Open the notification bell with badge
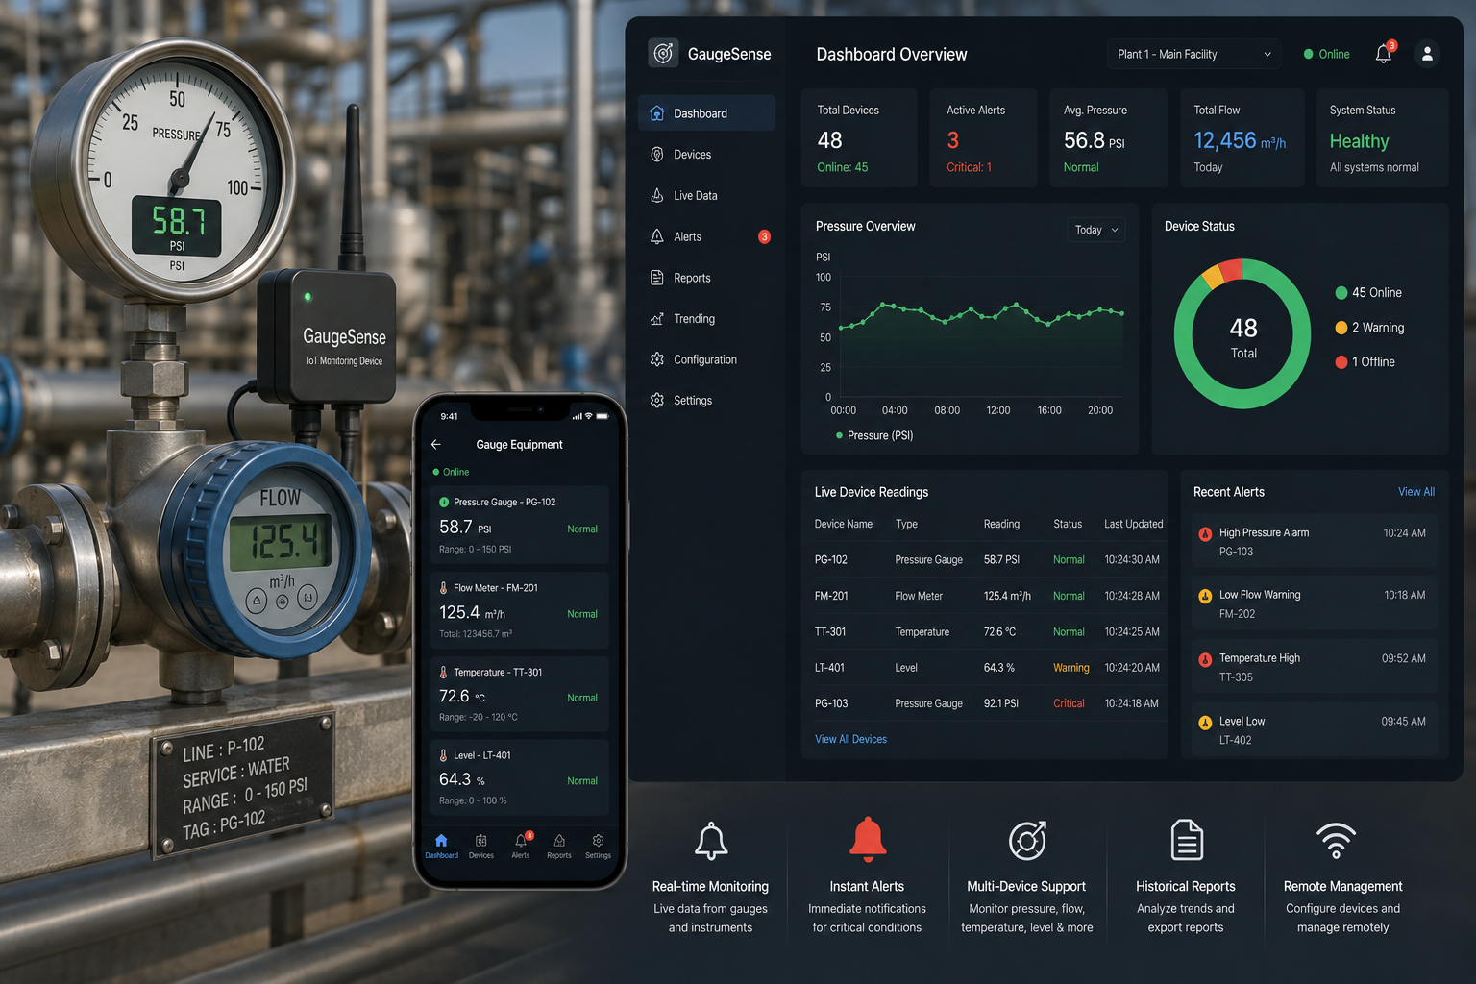Screen dimensions: 1476x984 [1385, 53]
